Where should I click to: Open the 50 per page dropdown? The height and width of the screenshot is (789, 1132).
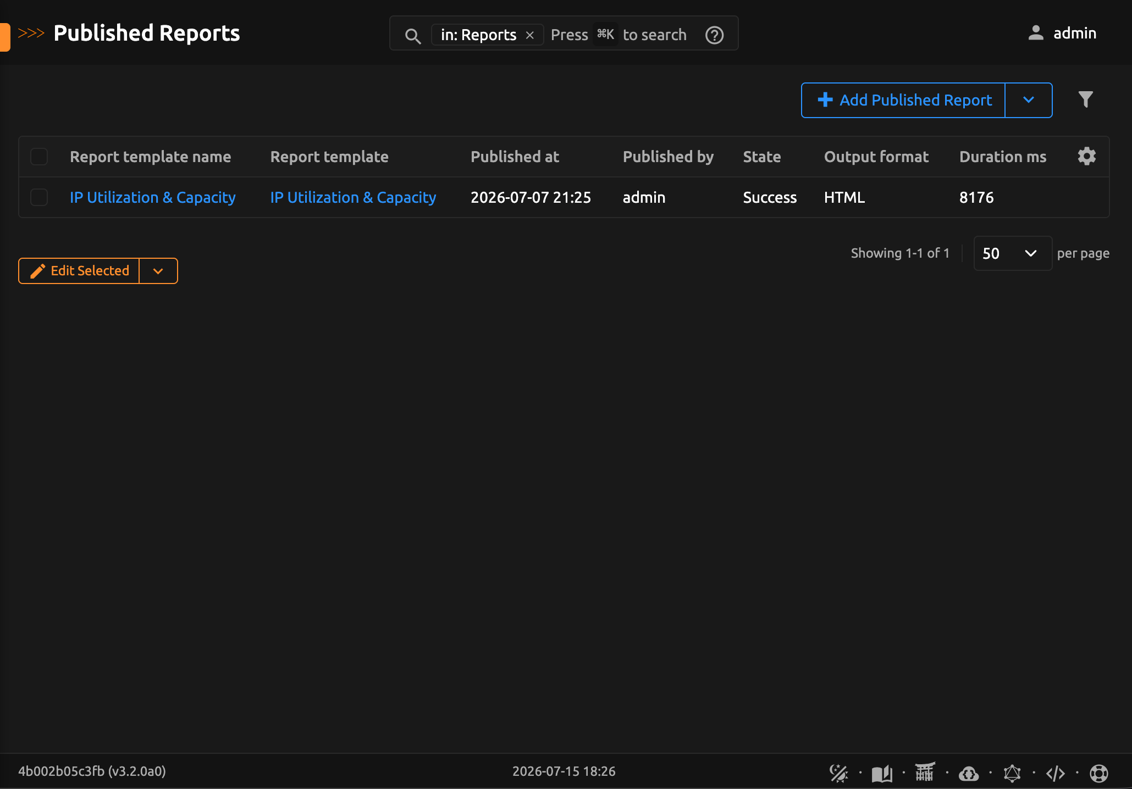point(1013,253)
